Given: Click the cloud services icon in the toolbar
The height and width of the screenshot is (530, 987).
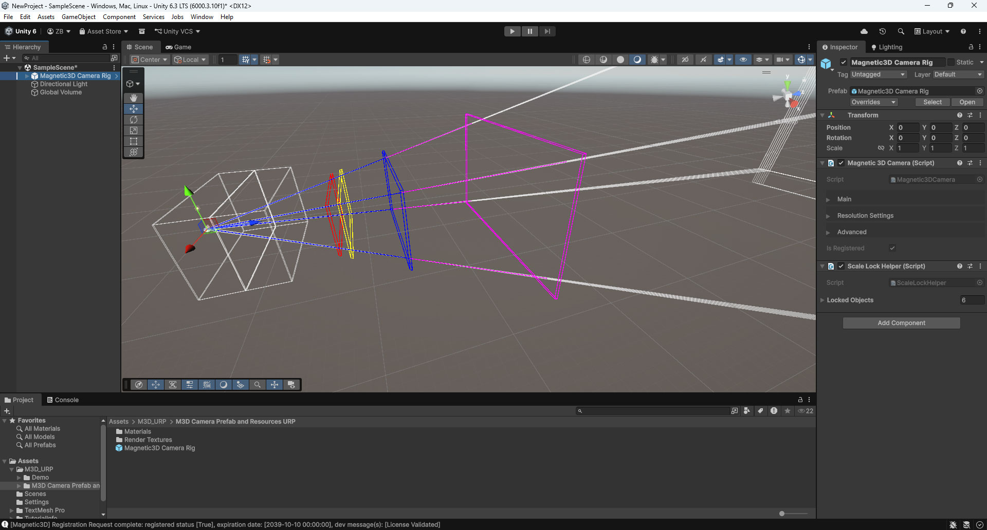Looking at the screenshot, I should pyautogui.click(x=864, y=31).
